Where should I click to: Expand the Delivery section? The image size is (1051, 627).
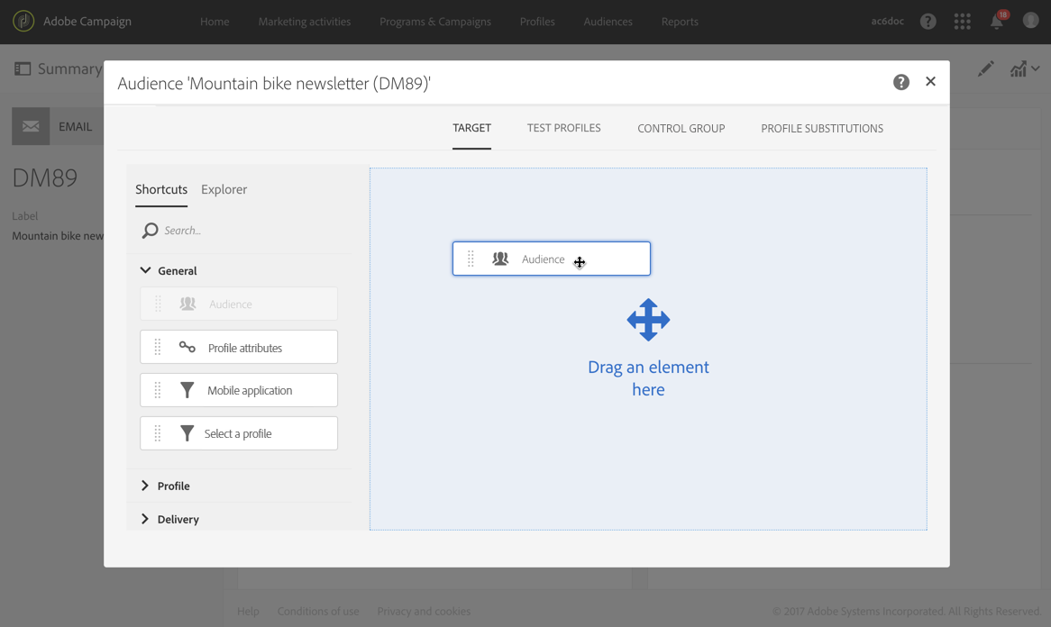click(x=170, y=519)
